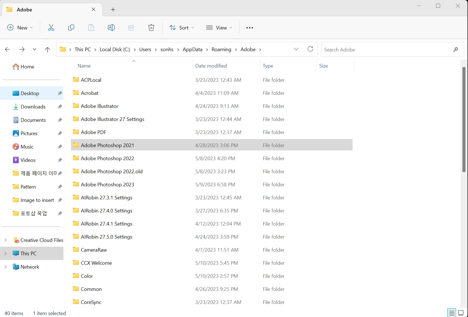
Task: Select the Acrobat folder
Action: coord(212,93)
